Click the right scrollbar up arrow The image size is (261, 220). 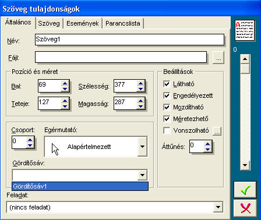tap(245, 59)
